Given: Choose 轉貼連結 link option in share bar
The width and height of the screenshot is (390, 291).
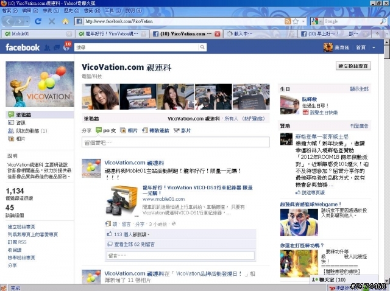Looking at the screenshot, I should point(155,130).
